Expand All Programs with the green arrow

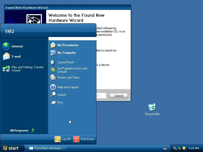click(33, 130)
